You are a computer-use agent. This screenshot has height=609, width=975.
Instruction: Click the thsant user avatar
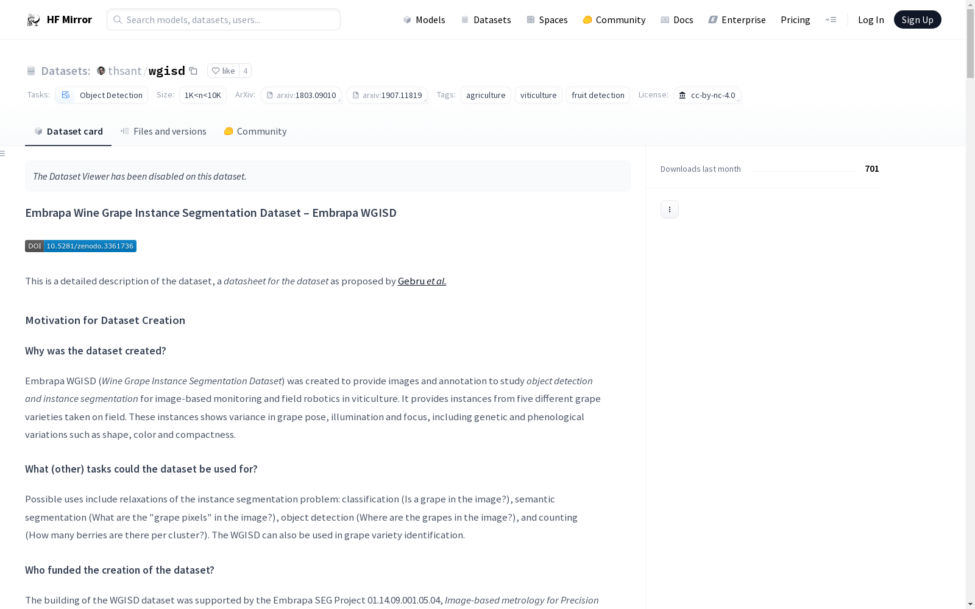point(101,71)
